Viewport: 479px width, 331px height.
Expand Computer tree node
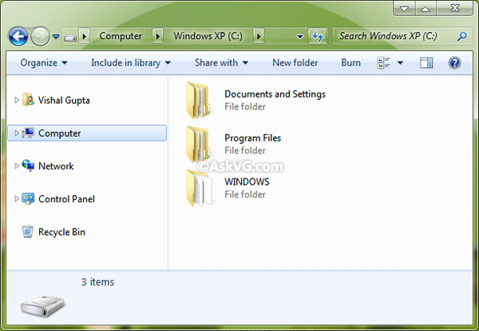click(x=17, y=133)
